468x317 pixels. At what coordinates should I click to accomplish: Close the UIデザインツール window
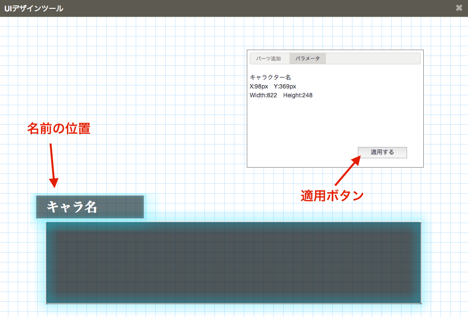tap(459, 8)
